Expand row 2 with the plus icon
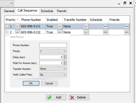The width and height of the screenshot is (136, 103). [x=7, y=32]
